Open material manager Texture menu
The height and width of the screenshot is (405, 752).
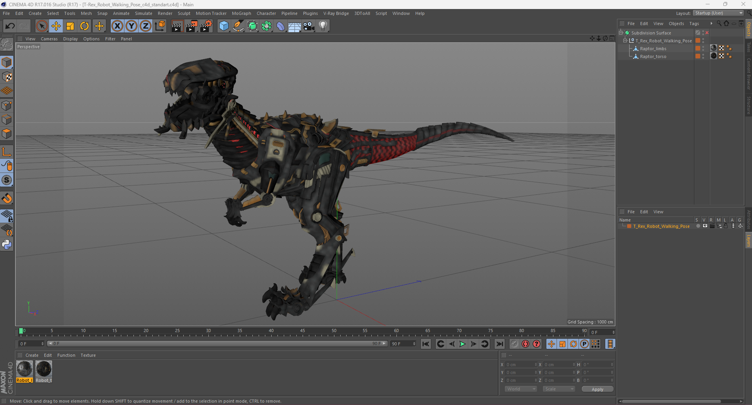[x=88, y=355]
